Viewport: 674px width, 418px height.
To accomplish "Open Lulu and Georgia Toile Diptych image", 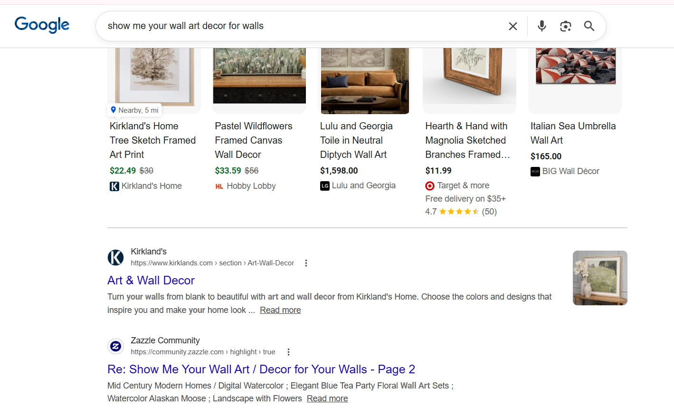I will (365, 80).
